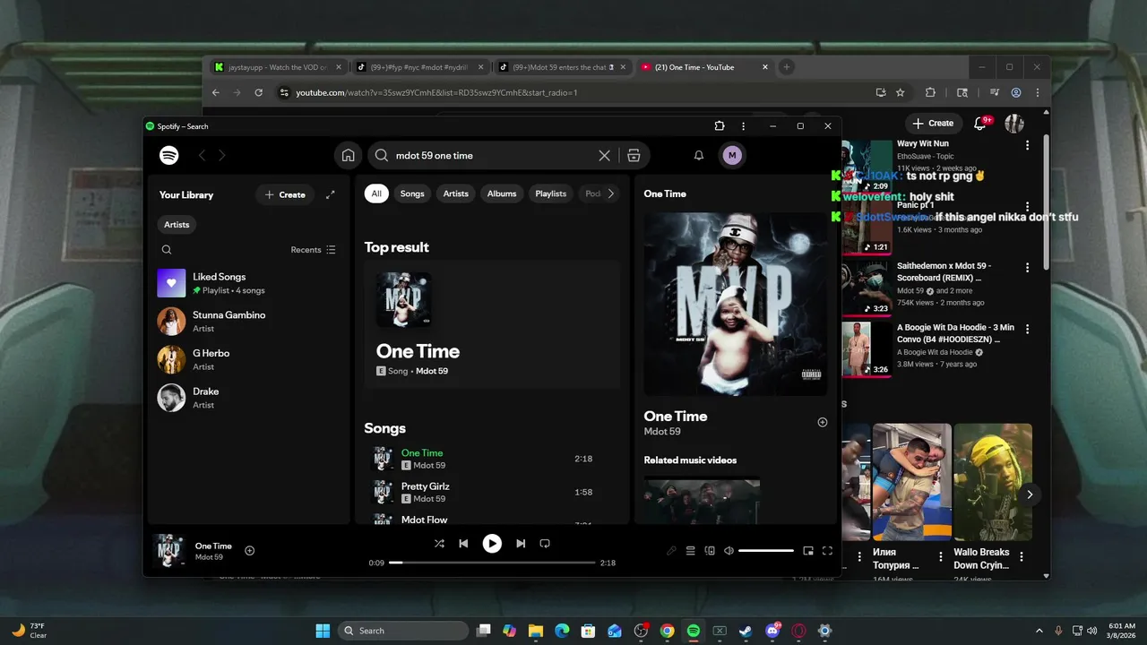This screenshot has height=645, width=1147.
Task: Clear the Spotify search field
Action: (x=605, y=155)
